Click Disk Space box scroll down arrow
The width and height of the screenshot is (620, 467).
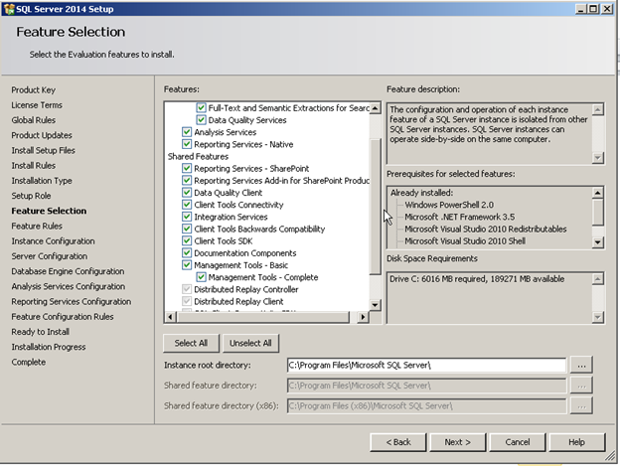click(x=597, y=317)
